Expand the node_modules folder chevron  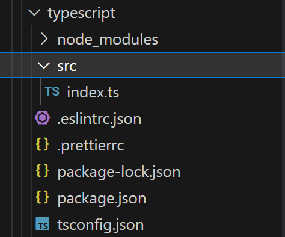pos(44,39)
